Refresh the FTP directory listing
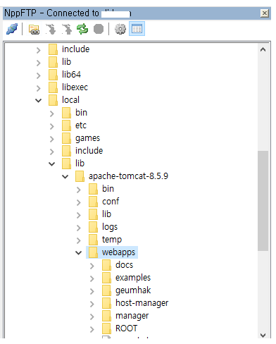 click(82, 29)
